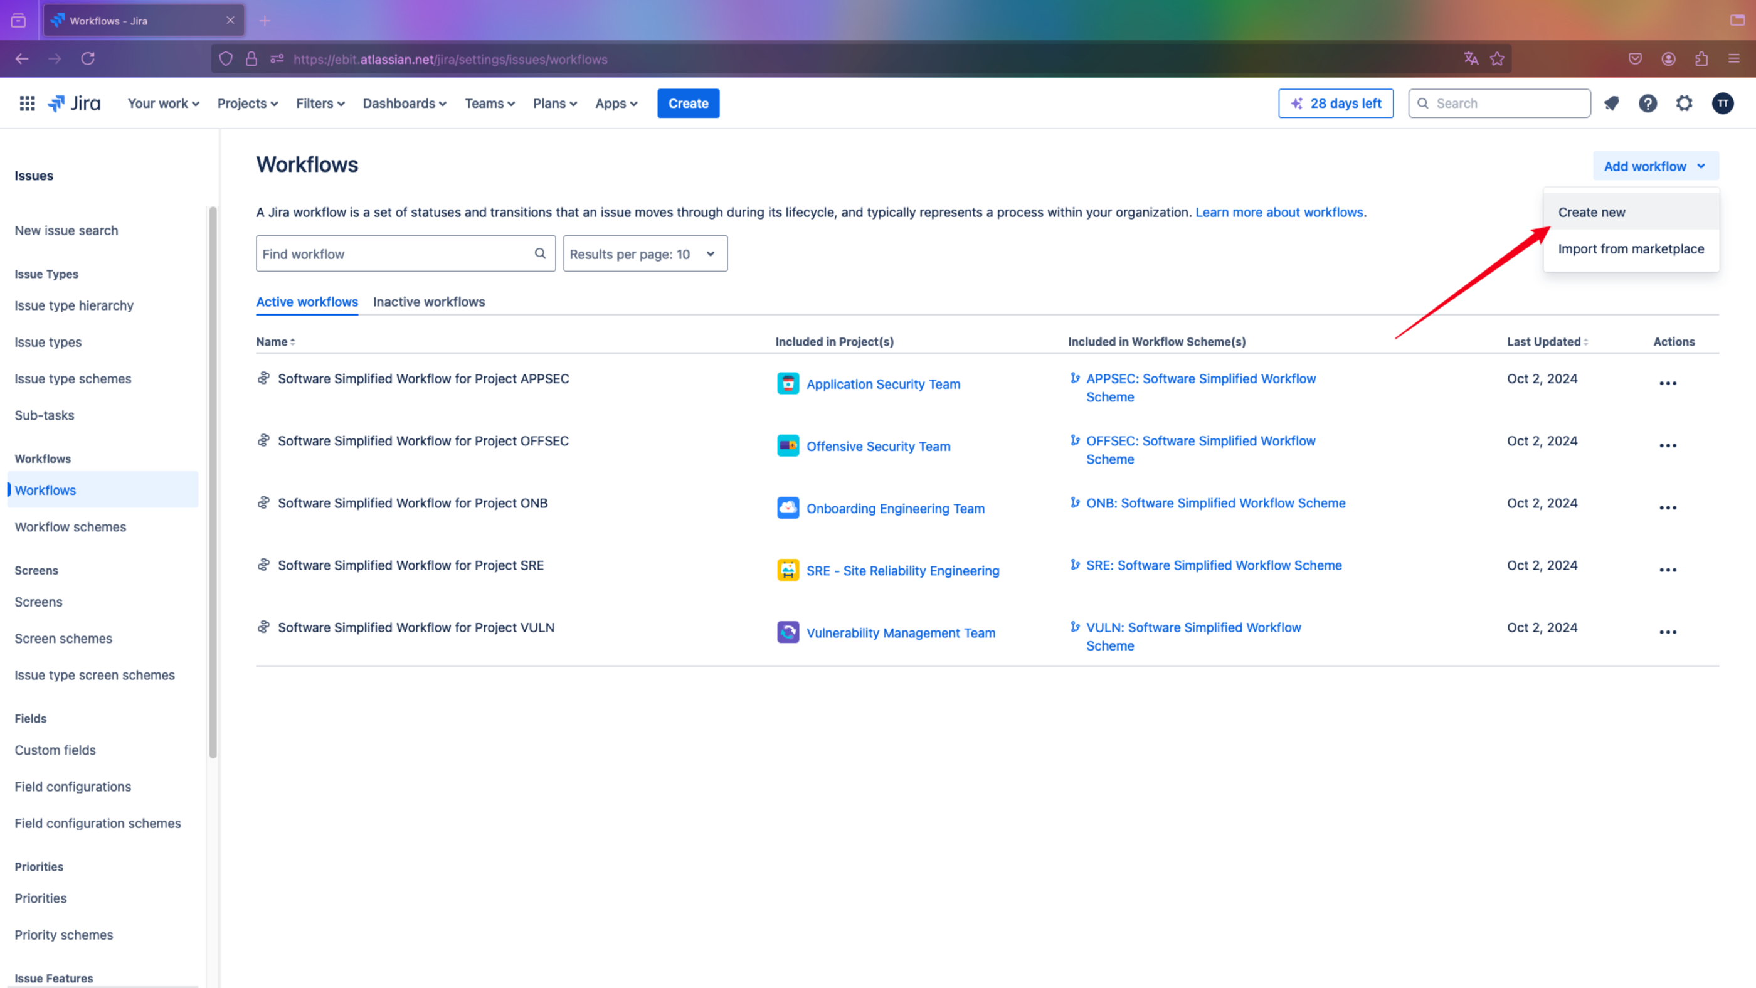Click the browser reload icon
1756x988 pixels.
[88, 60]
